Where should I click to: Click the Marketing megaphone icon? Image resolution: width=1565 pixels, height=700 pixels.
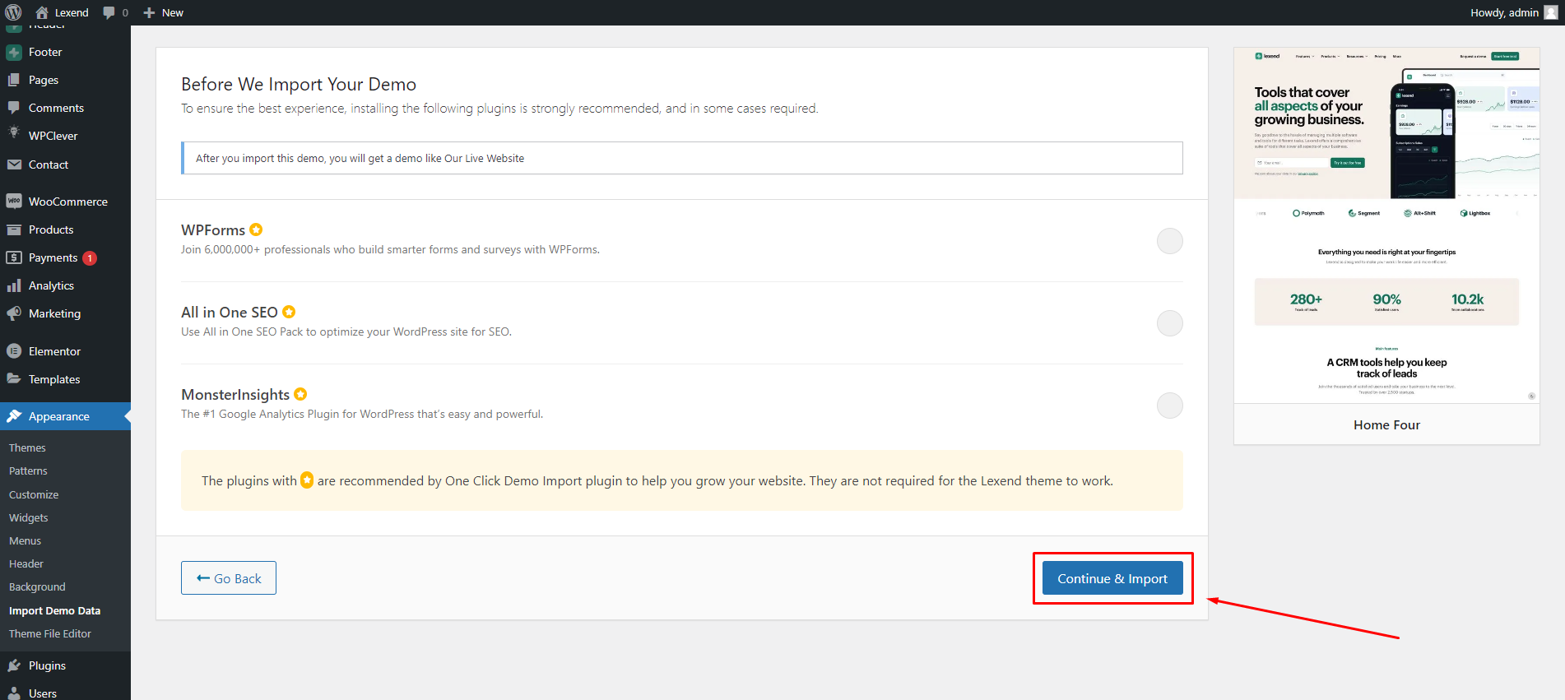pyautogui.click(x=14, y=313)
